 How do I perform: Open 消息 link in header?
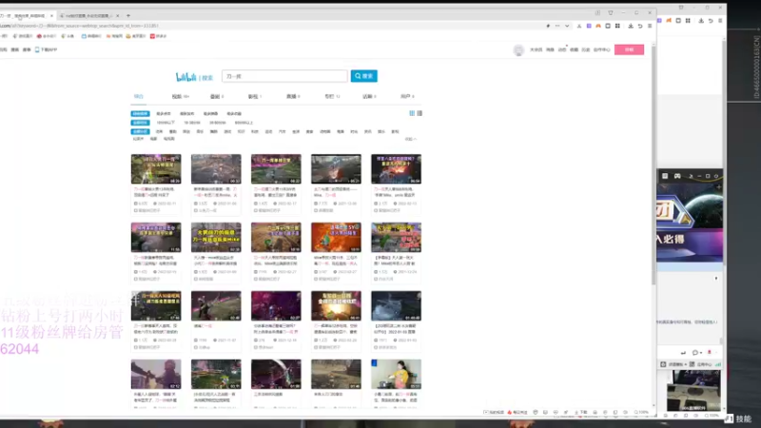tap(550, 50)
